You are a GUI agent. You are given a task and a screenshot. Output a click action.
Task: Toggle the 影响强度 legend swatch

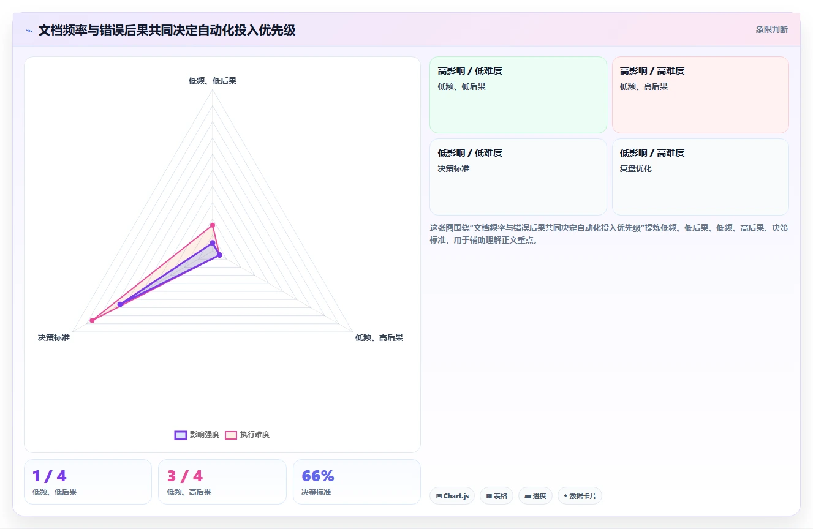click(x=181, y=435)
